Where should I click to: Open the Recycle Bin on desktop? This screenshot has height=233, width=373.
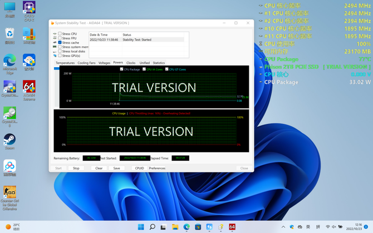pyautogui.click(x=9, y=34)
